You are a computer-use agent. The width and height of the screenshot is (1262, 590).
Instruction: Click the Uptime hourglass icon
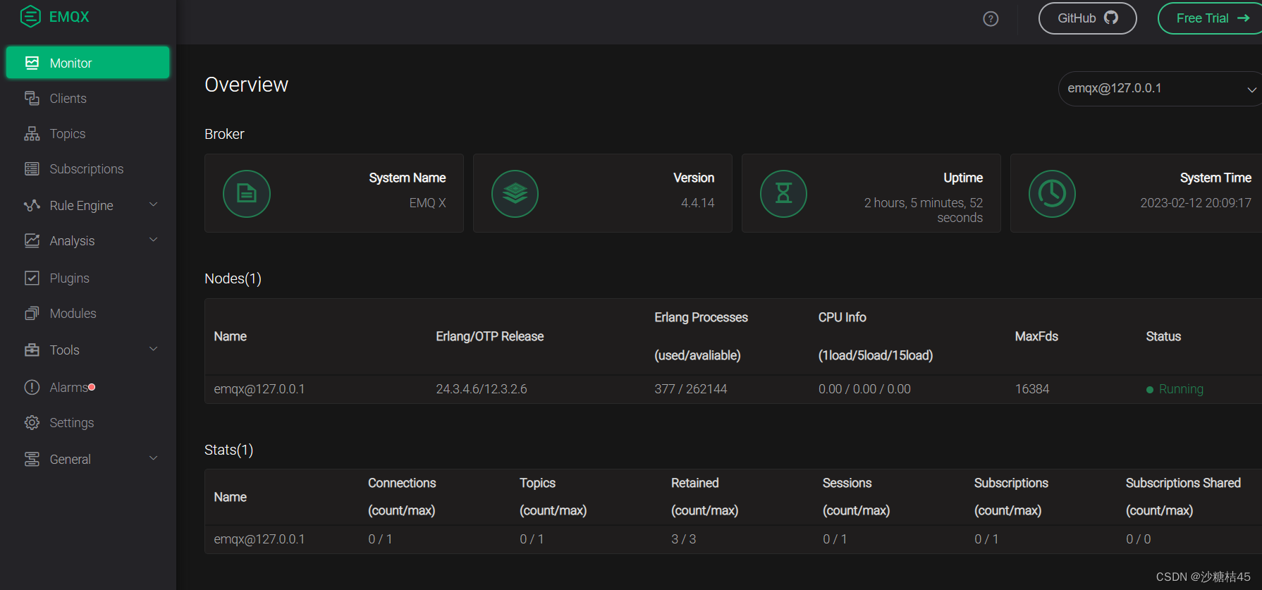coord(784,194)
